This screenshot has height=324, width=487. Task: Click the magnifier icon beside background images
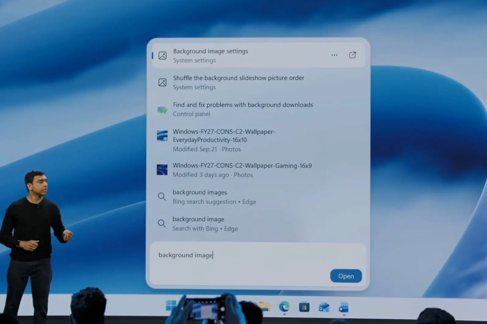click(162, 197)
